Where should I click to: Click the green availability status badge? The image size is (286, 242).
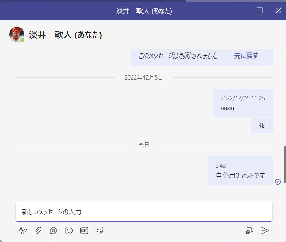click(x=22, y=40)
